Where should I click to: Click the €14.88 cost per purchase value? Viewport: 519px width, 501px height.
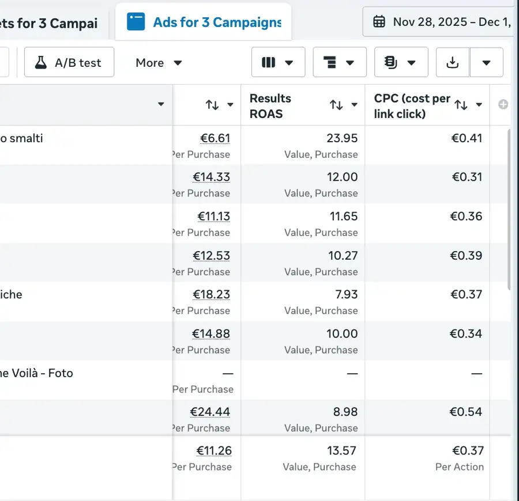pos(211,334)
